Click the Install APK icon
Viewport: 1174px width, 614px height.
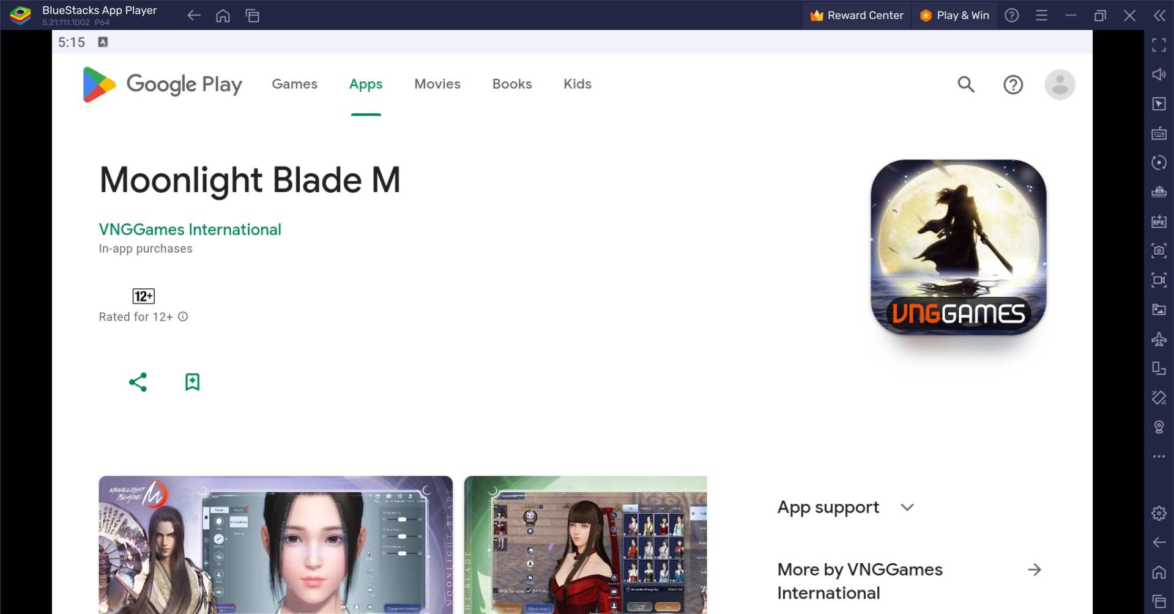1159,222
